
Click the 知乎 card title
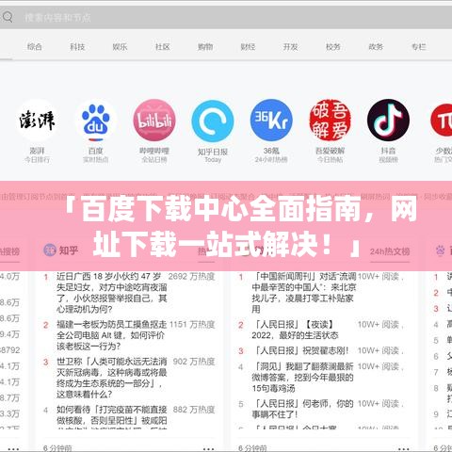(69, 250)
